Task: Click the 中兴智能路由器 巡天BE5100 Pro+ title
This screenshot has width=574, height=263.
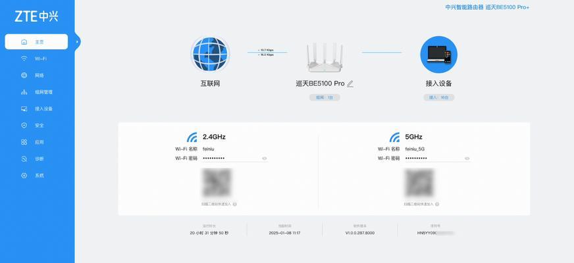Action: pyautogui.click(x=487, y=7)
